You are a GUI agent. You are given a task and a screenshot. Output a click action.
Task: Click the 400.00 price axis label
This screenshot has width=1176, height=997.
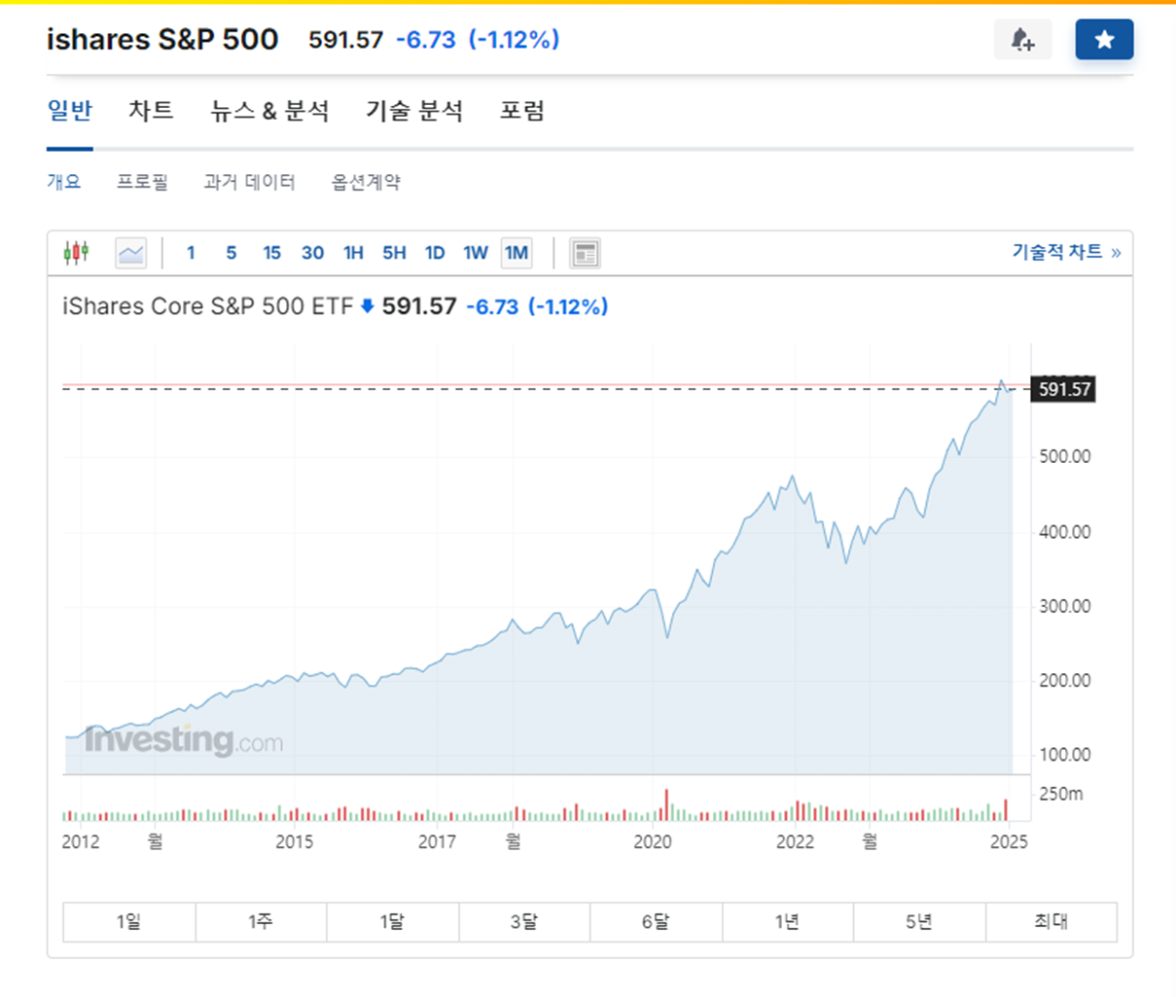(x=1065, y=532)
